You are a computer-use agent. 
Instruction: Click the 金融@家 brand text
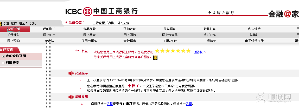click(x=284, y=14)
